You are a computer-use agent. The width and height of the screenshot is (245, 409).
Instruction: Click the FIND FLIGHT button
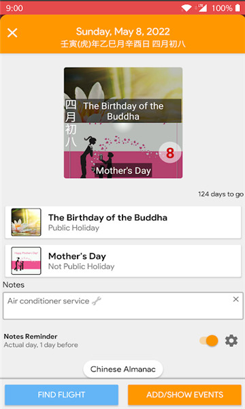[61, 395]
